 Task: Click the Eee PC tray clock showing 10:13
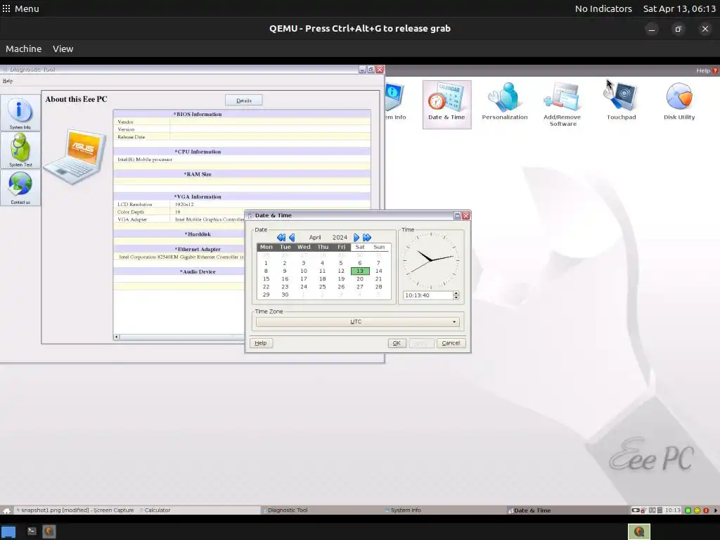[x=673, y=510]
